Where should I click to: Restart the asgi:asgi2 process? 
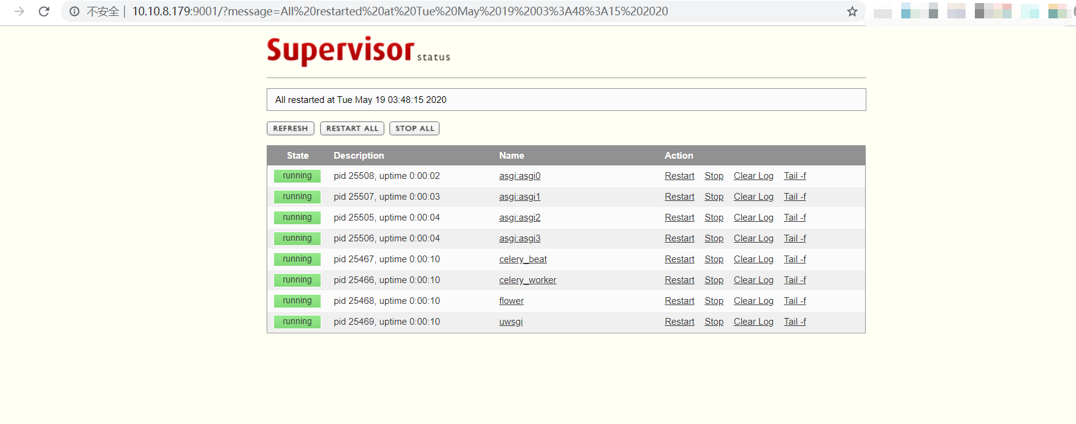tap(679, 218)
